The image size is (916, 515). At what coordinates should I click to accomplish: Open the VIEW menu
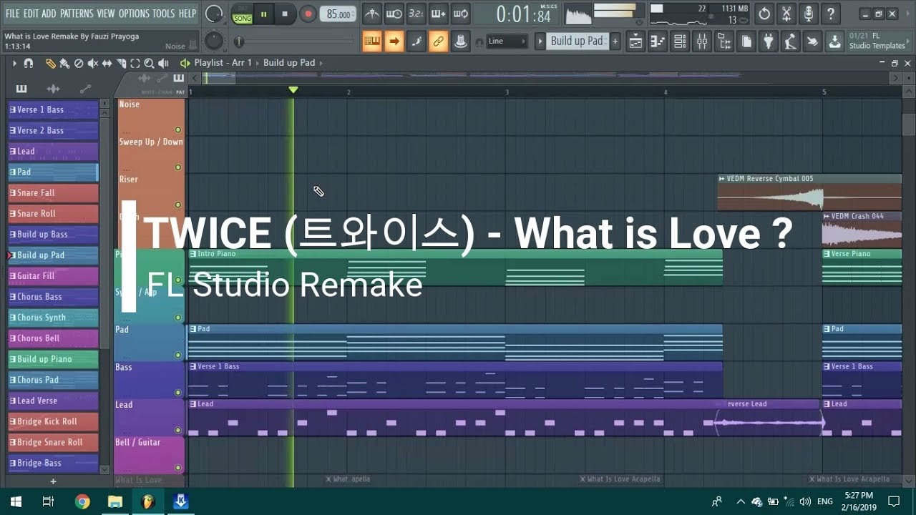[106, 14]
